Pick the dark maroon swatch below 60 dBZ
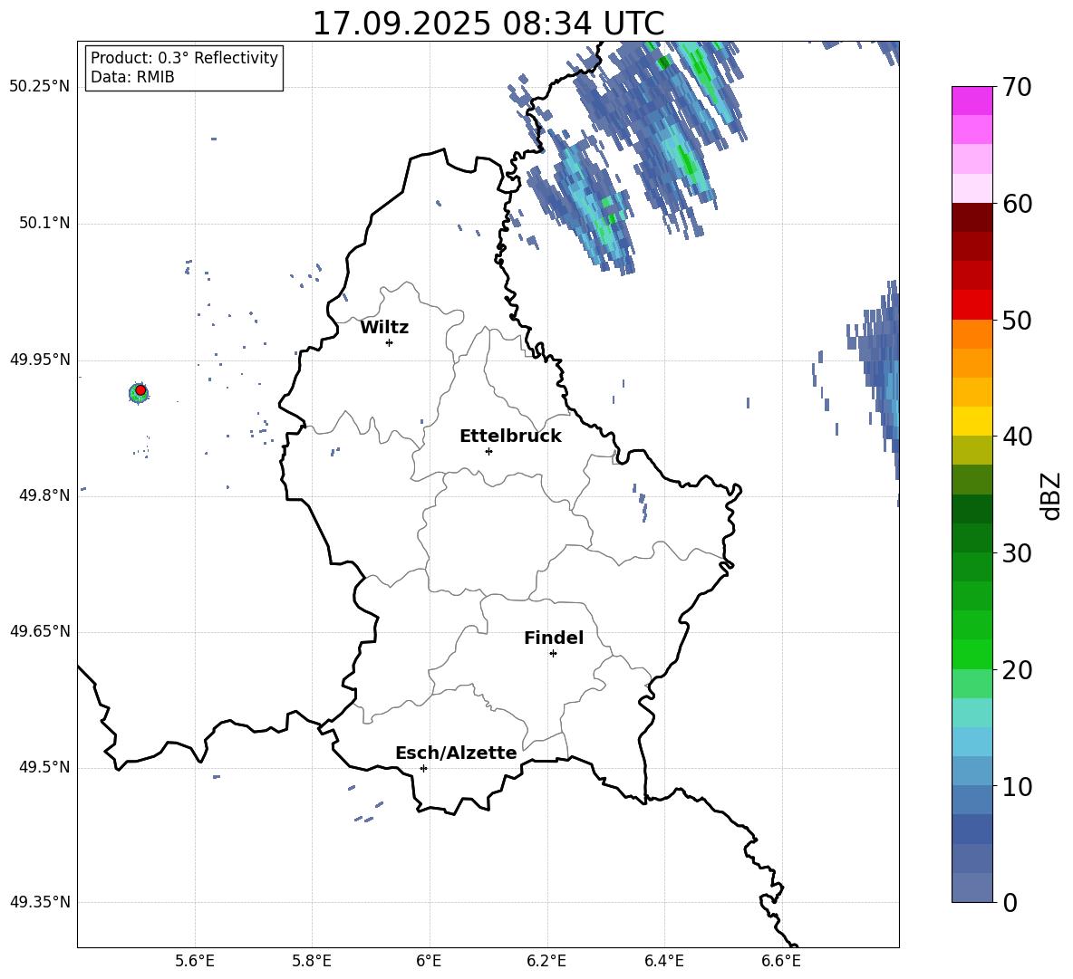The image size is (1073, 979). pyautogui.click(x=972, y=217)
